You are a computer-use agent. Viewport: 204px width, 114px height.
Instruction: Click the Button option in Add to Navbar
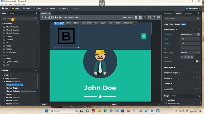[118, 23]
